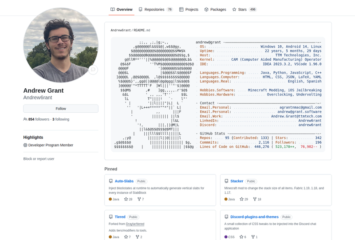The height and width of the screenshot is (240, 355).
Task: Click the followers people icon
Action: (x=25, y=119)
